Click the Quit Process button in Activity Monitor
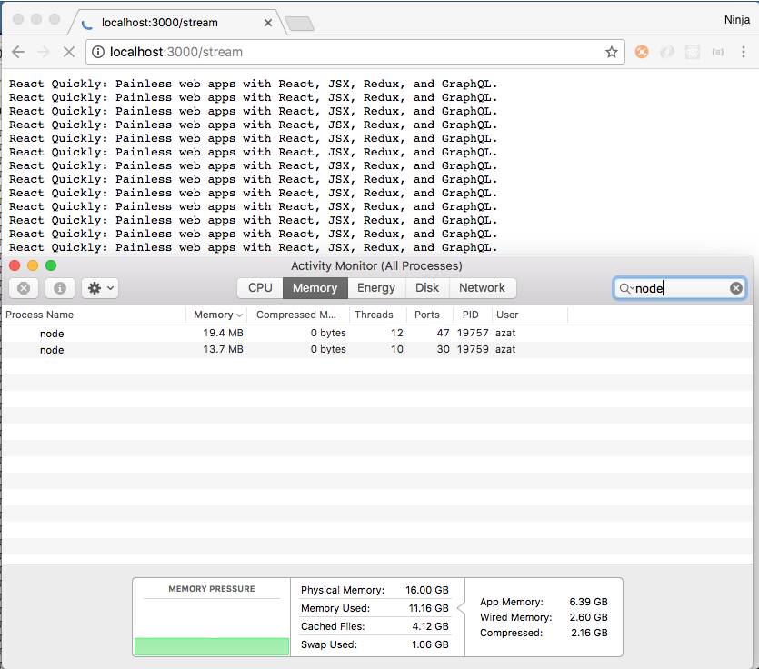This screenshot has width=759, height=669. point(24,288)
